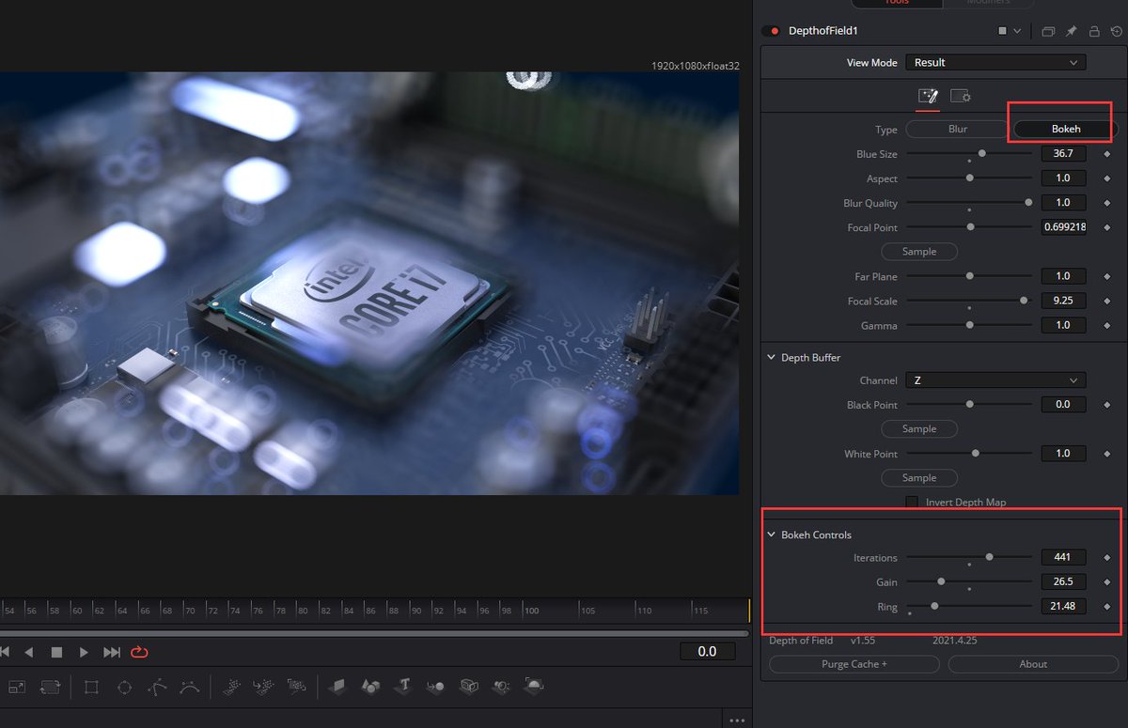Click the Purge Cache + button
1128x728 pixels.
click(x=854, y=664)
